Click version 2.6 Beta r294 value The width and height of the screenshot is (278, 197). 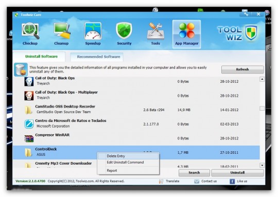pyautogui.click(x=154, y=110)
